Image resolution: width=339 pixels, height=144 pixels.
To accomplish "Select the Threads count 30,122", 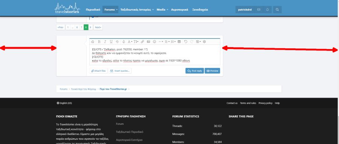I will (217, 126).
